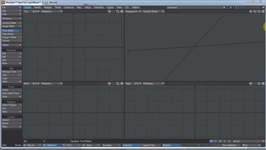Switch to the Multiply tab
The height and width of the screenshot is (150, 266).
click(x=48, y=7)
